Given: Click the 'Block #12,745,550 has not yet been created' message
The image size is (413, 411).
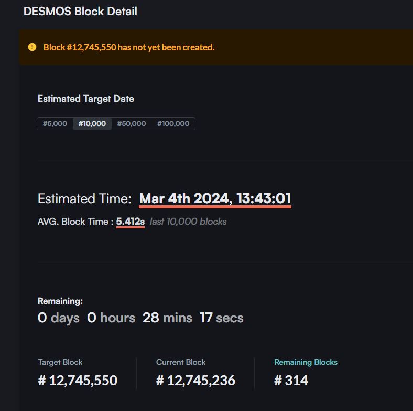Looking at the screenshot, I should coord(129,47).
